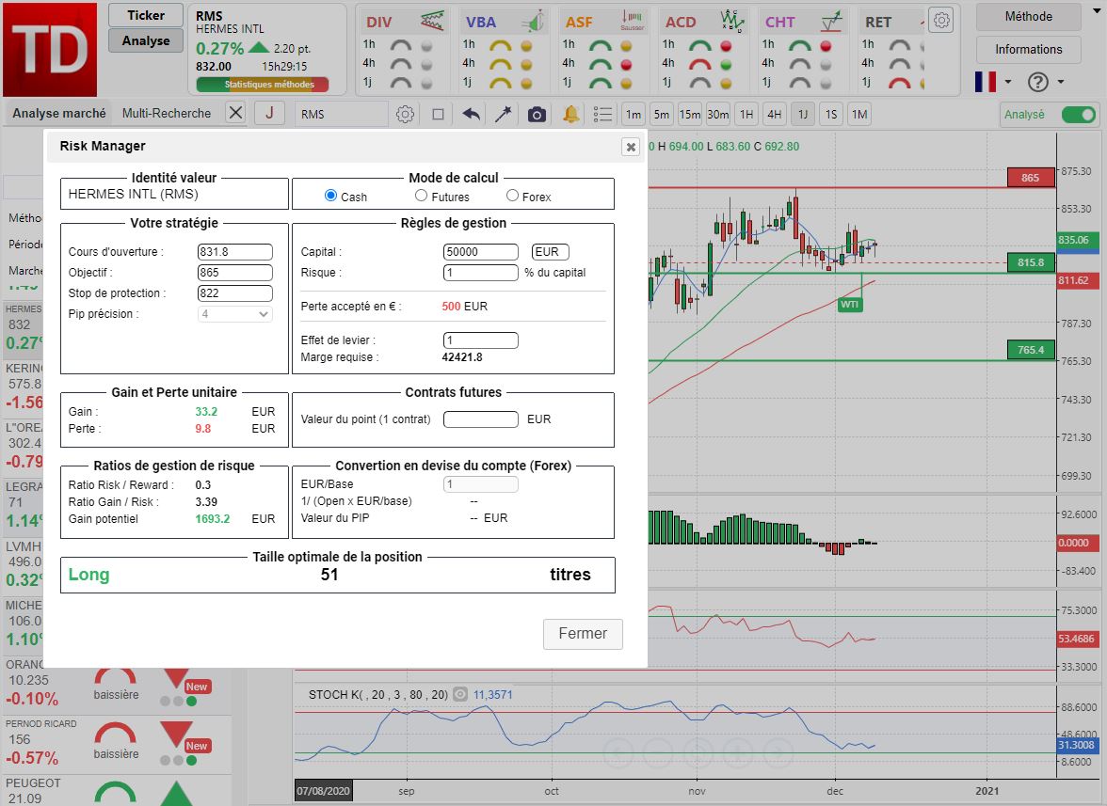Click the Valeur du point input field
This screenshot has height=806, width=1107.
(x=481, y=419)
